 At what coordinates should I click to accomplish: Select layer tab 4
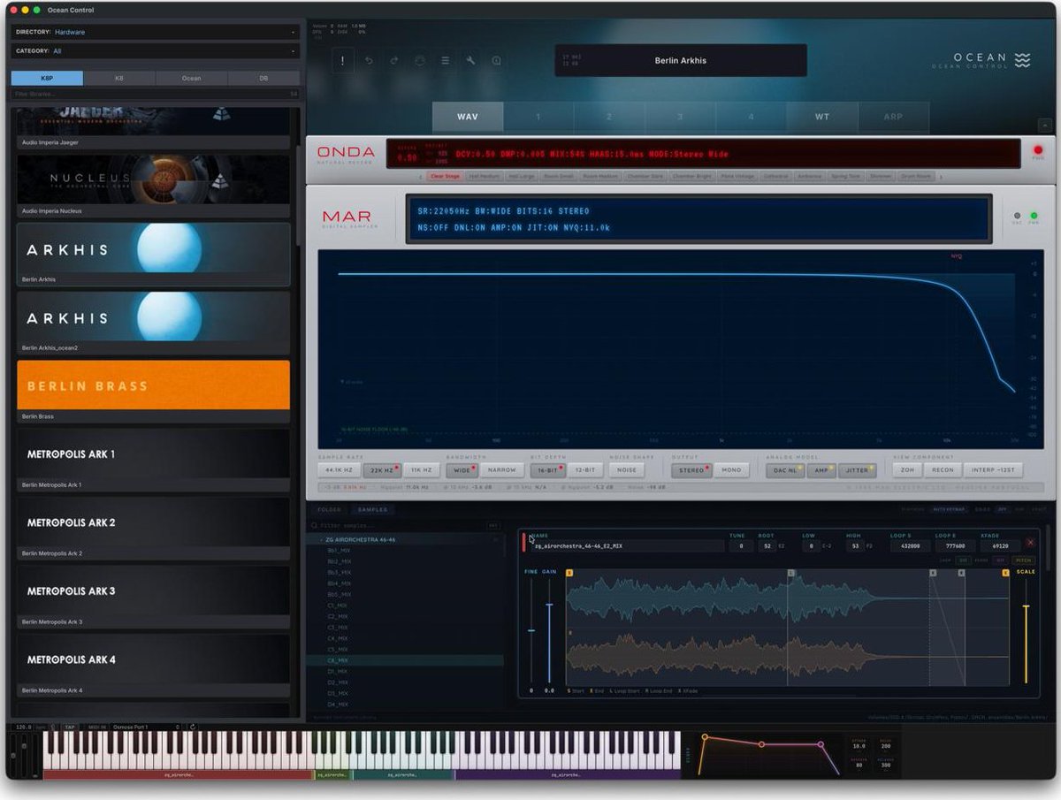(x=751, y=117)
